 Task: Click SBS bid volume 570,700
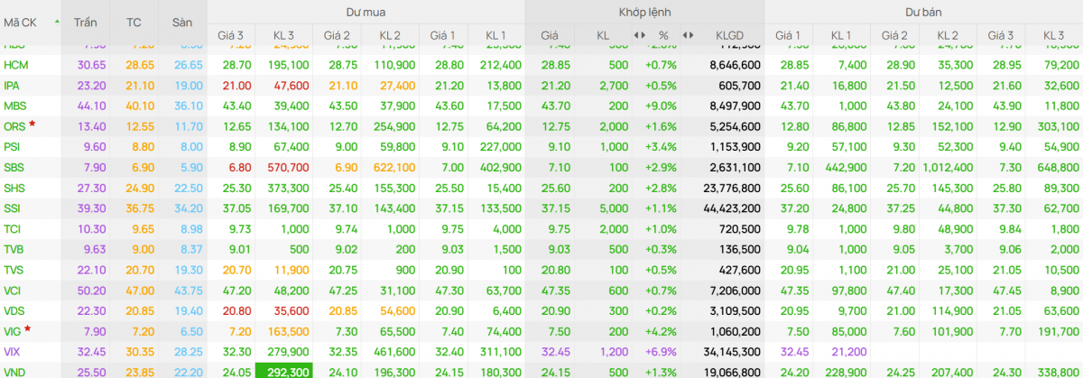(x=287, y=167)
